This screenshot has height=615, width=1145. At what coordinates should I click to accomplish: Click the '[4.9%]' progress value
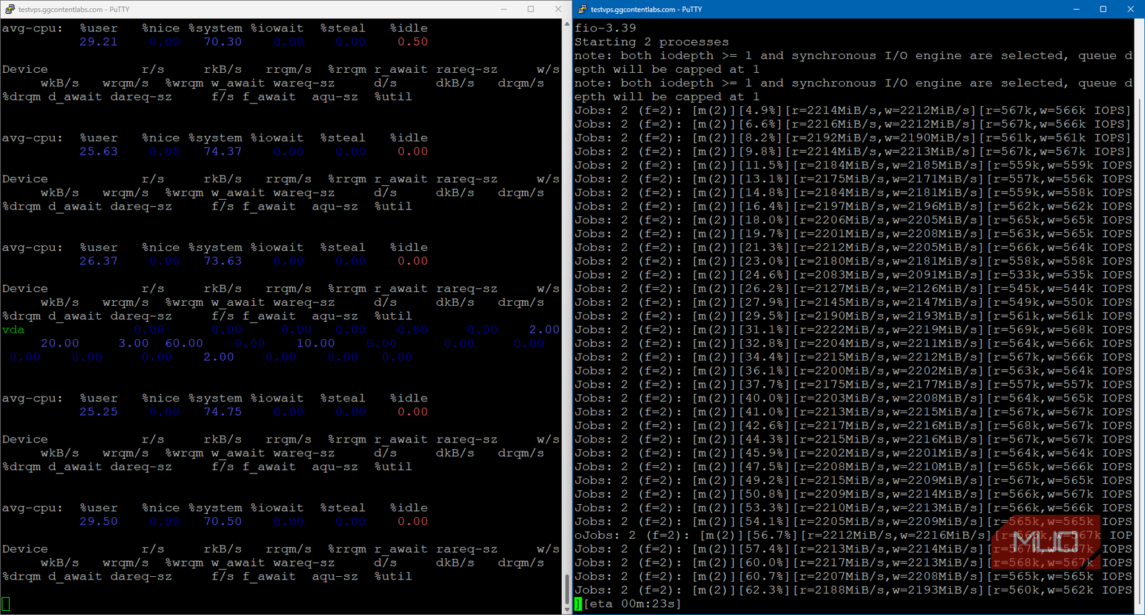click(761, 111)
